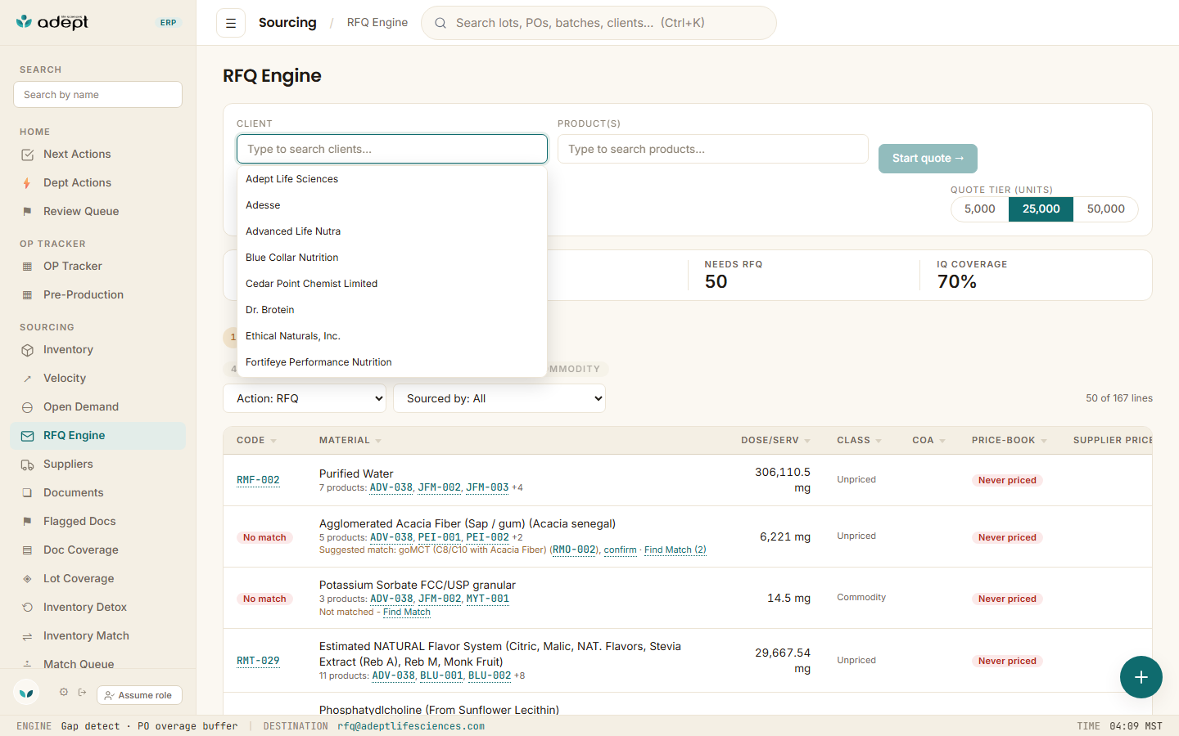Screen dimensions: 1179x736
Task: Choose Blue Collar Nutrition from client list
Action: [392, 258]
